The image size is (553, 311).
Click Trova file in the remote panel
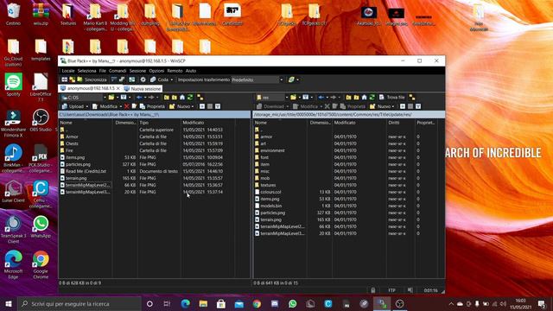click(x=391, y=98)
